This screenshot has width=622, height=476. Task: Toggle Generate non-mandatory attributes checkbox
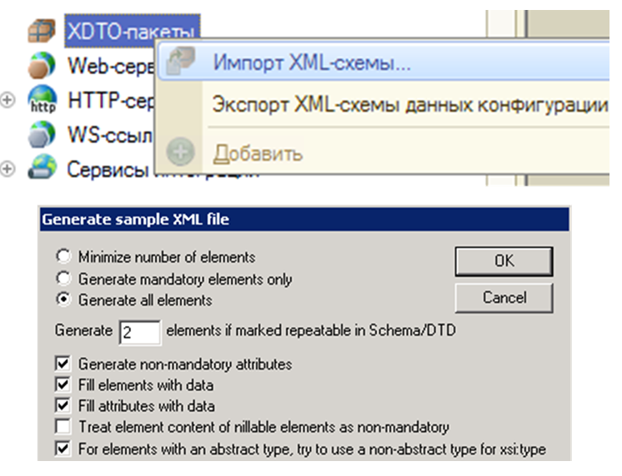coord(63,364)
